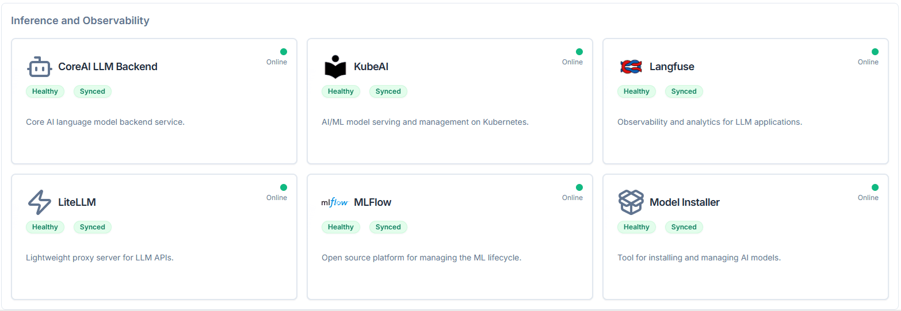Open the KubeAI card title
This screenshot has height=311, width=901.
click(x=371, y=67)
